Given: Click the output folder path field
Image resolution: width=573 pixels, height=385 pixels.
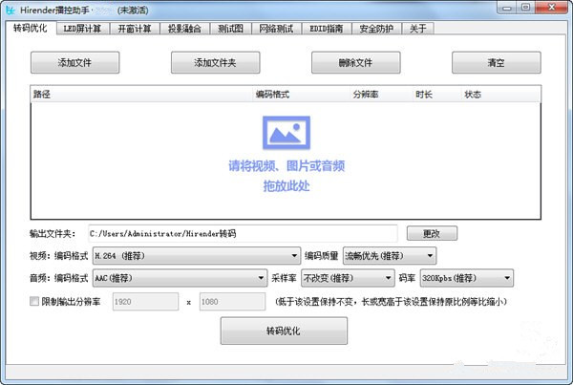Looking at the screenshot, I should 241,233.
